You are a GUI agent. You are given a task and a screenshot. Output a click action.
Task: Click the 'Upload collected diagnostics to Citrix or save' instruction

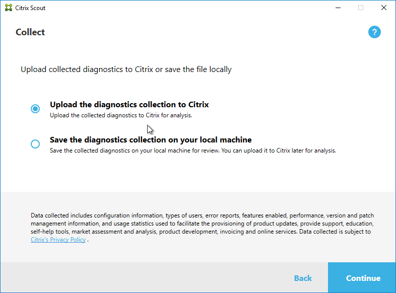pyautogui.click(x=126, y=69)
